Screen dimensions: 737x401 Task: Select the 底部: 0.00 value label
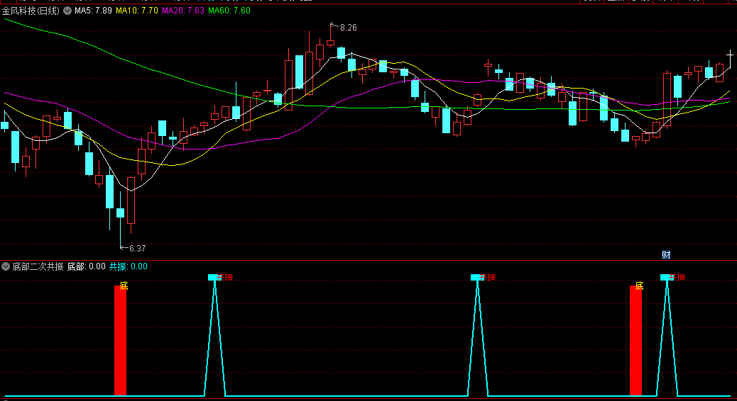[86, 266]
